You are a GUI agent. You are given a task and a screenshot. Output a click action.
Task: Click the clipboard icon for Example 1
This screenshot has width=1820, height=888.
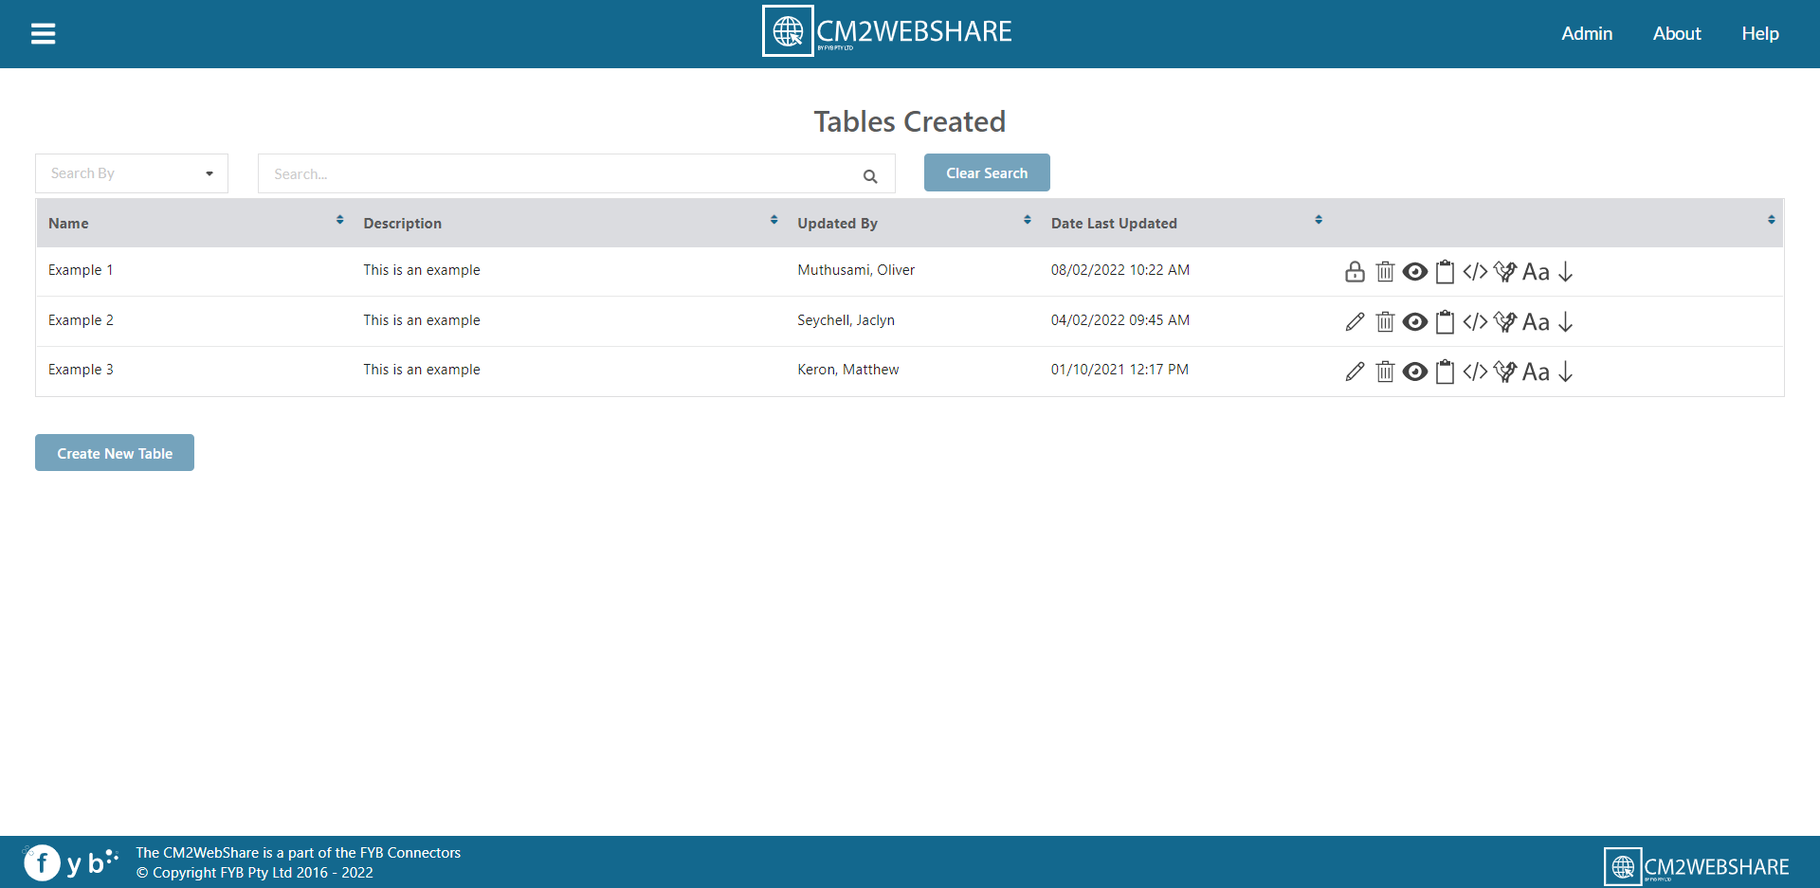click(1445, 272)
